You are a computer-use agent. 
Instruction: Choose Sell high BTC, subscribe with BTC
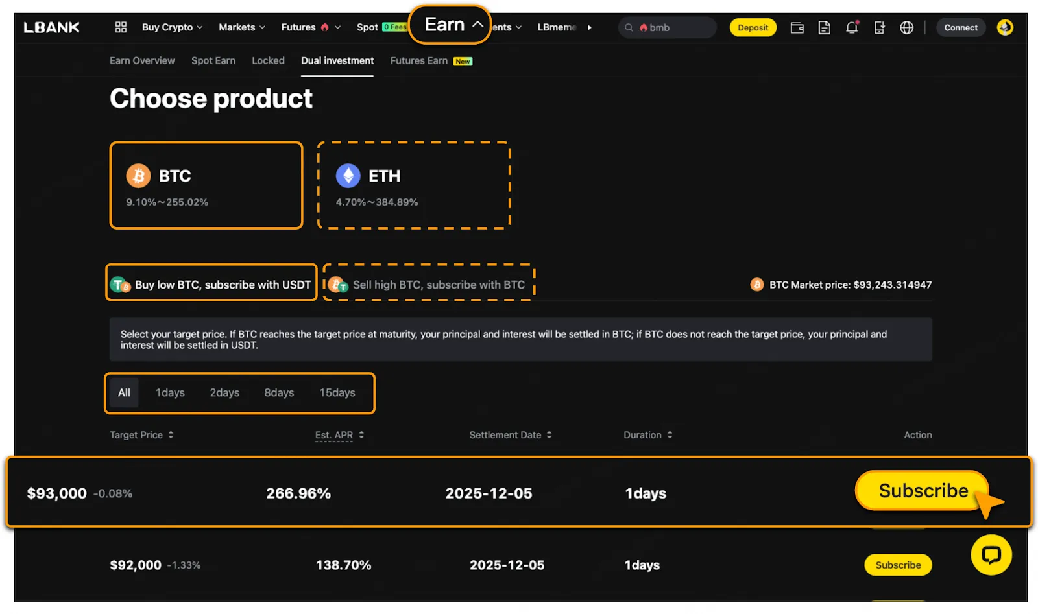(429, 285)
